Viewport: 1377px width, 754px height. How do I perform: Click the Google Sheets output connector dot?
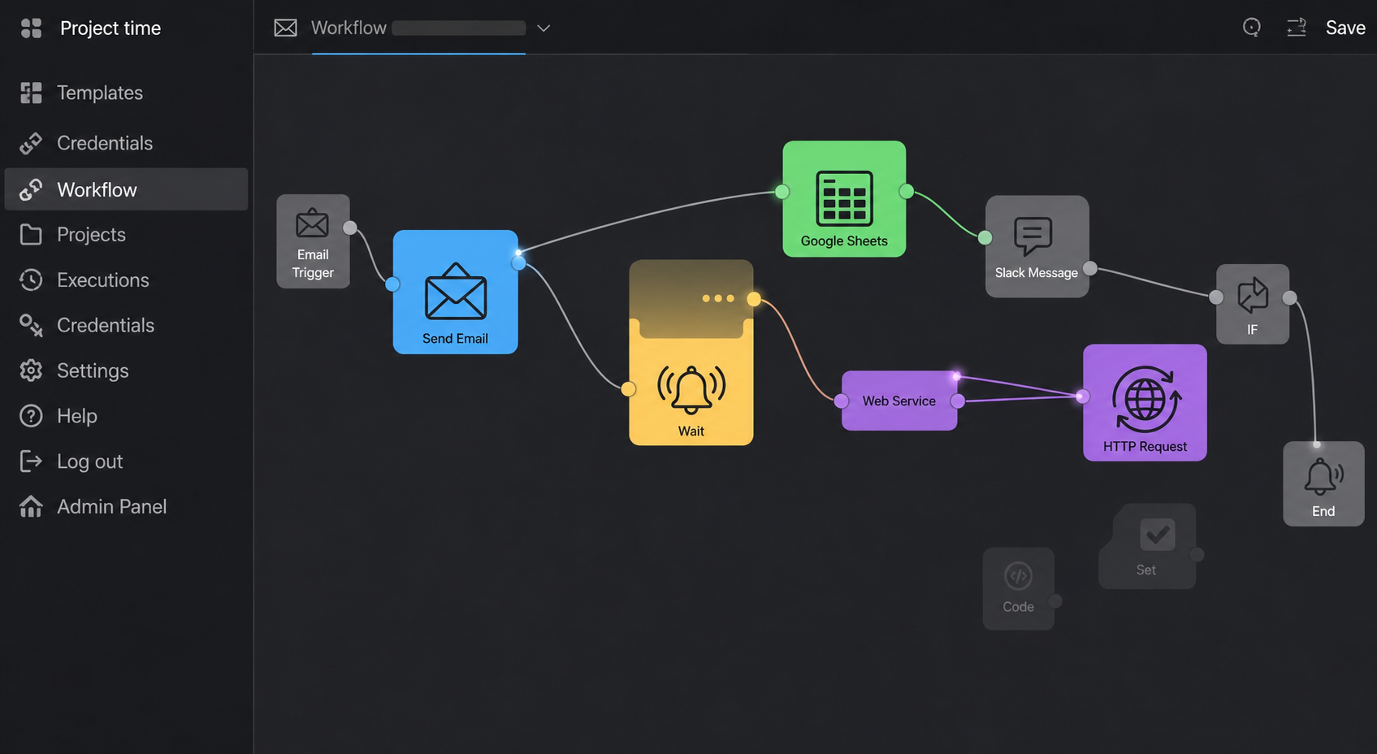(x=907, y=192)
